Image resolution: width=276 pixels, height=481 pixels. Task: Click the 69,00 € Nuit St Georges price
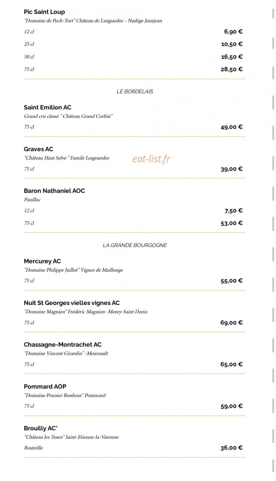pyautogui.click(x=231, y=323)
